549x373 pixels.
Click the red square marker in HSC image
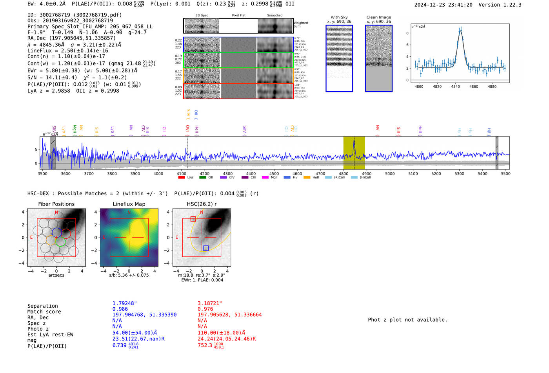coord(193,219)
